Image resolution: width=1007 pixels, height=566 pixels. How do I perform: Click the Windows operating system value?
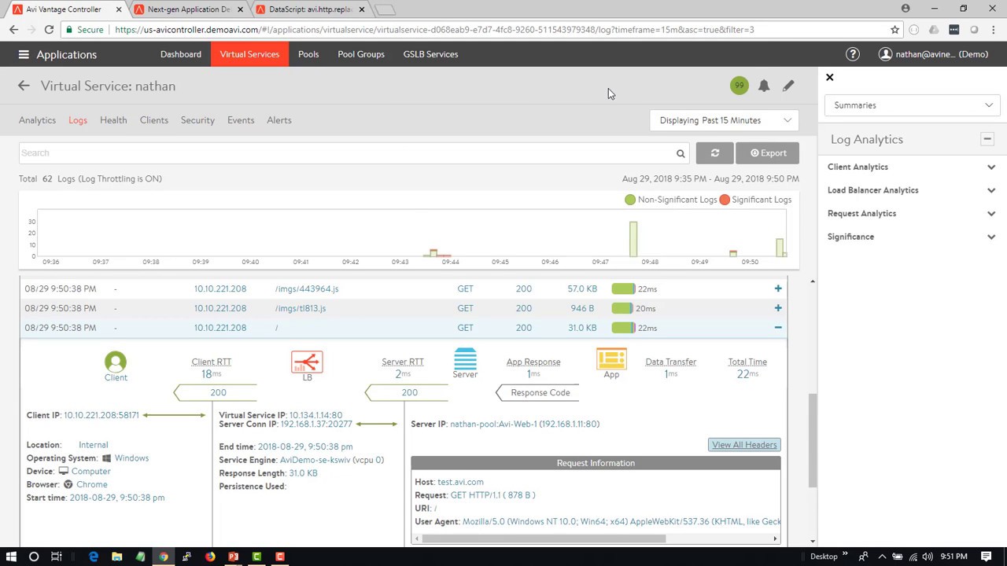[x=131, y=458]
